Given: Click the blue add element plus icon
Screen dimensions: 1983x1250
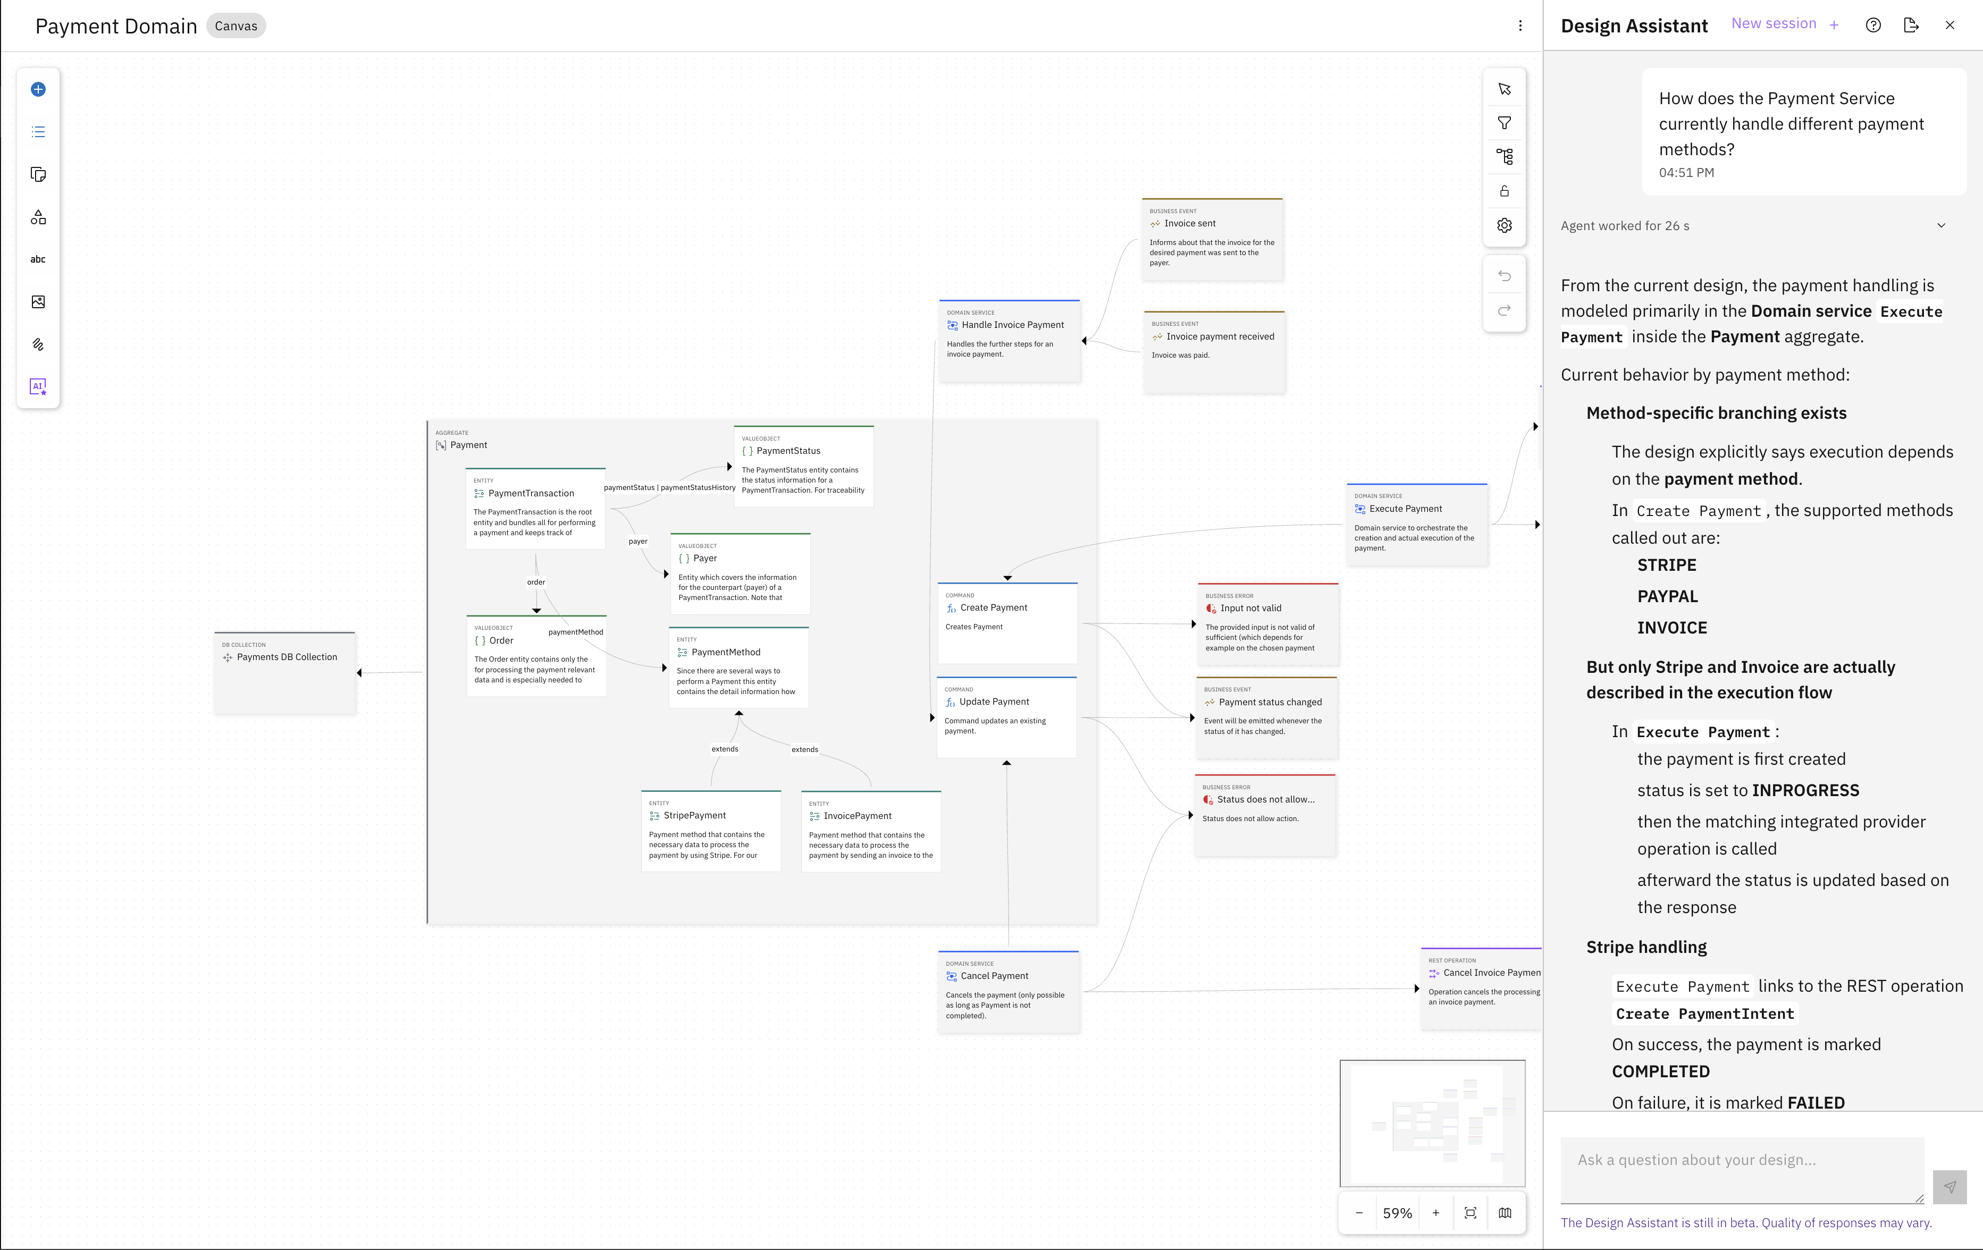Looking at the screenshot, I should coord(38,89).
